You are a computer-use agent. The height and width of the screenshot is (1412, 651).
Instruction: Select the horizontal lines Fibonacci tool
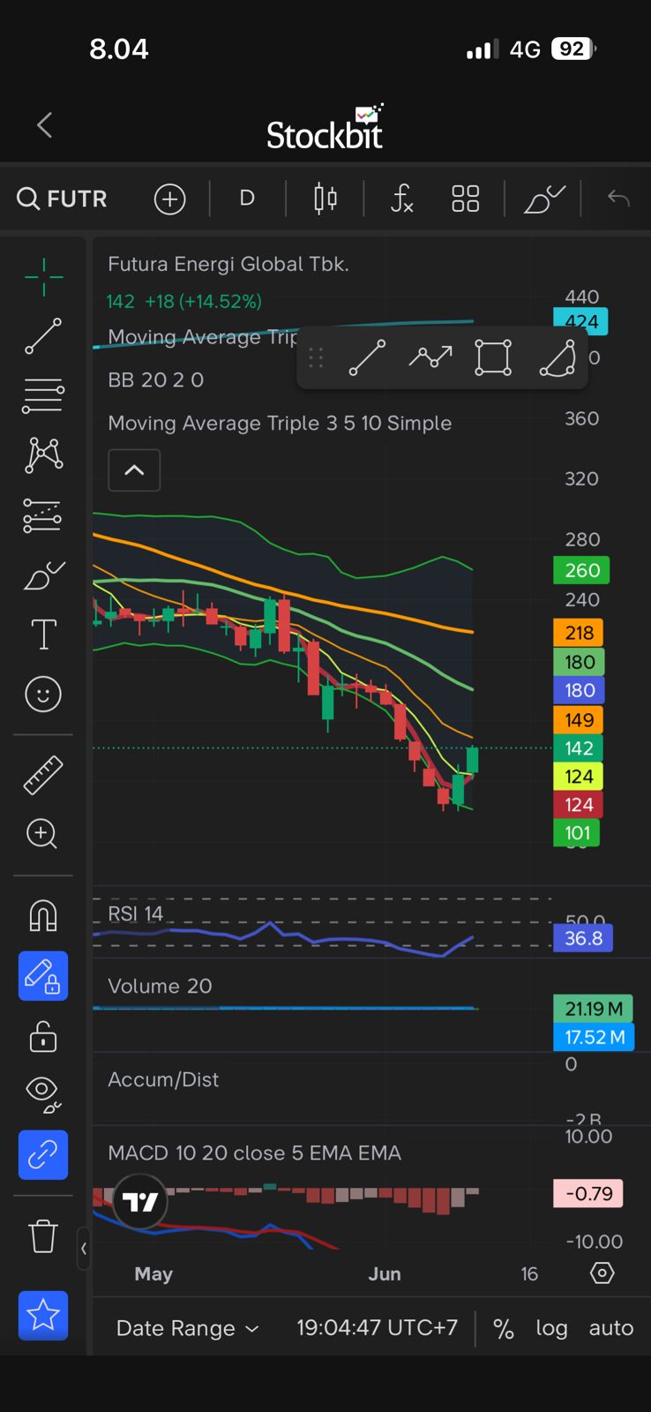43,396
